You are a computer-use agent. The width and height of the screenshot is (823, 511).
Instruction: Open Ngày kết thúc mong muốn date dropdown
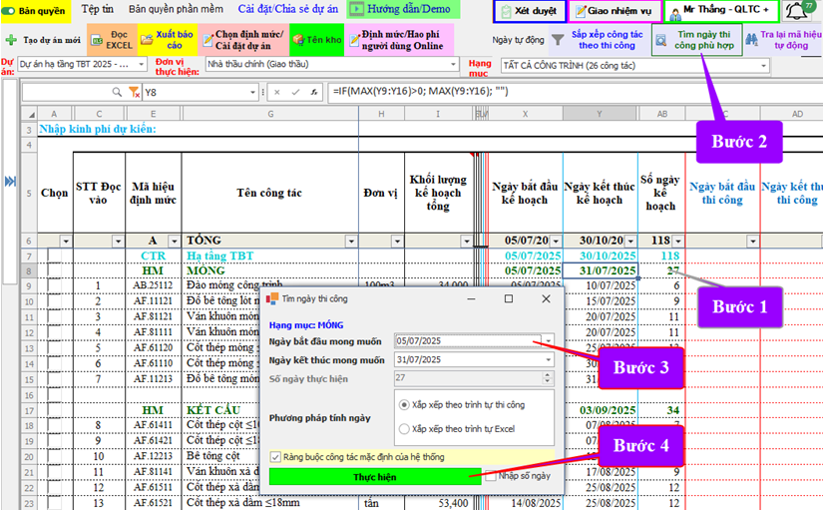click(x=547, y=360)
